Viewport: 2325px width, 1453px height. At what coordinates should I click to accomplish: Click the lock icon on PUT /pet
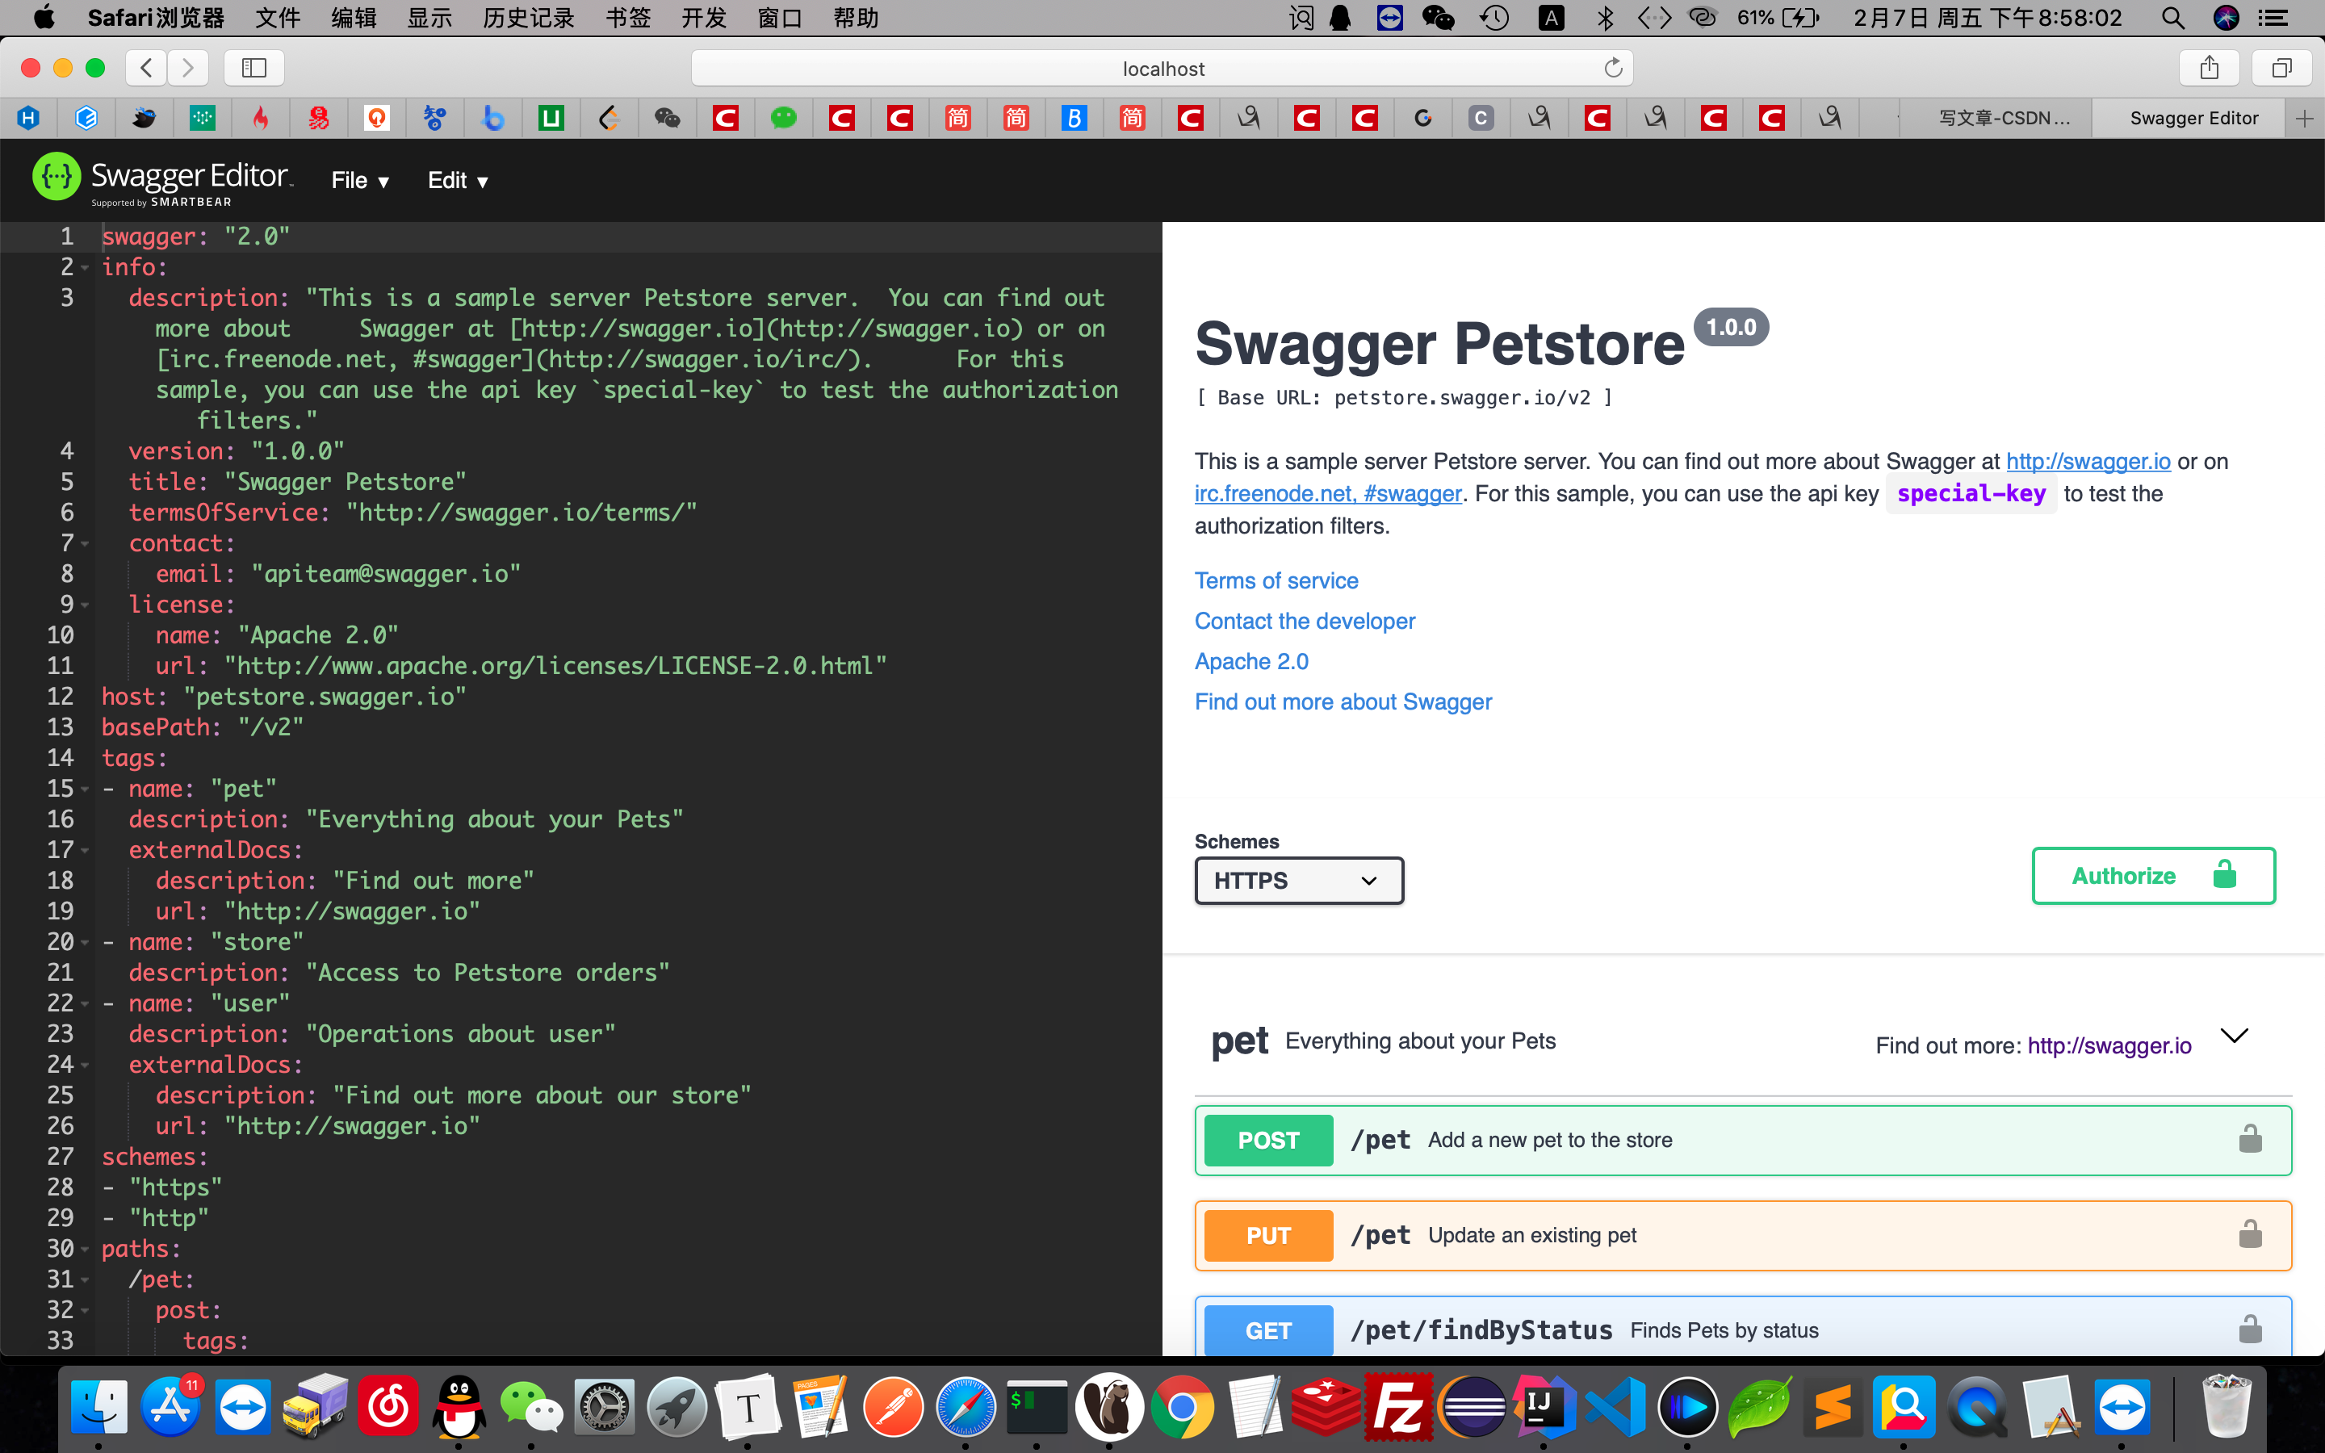tap(2250, 1235)
